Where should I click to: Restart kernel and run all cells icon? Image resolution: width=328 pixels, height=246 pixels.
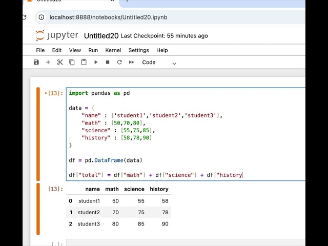coord(131,62)
